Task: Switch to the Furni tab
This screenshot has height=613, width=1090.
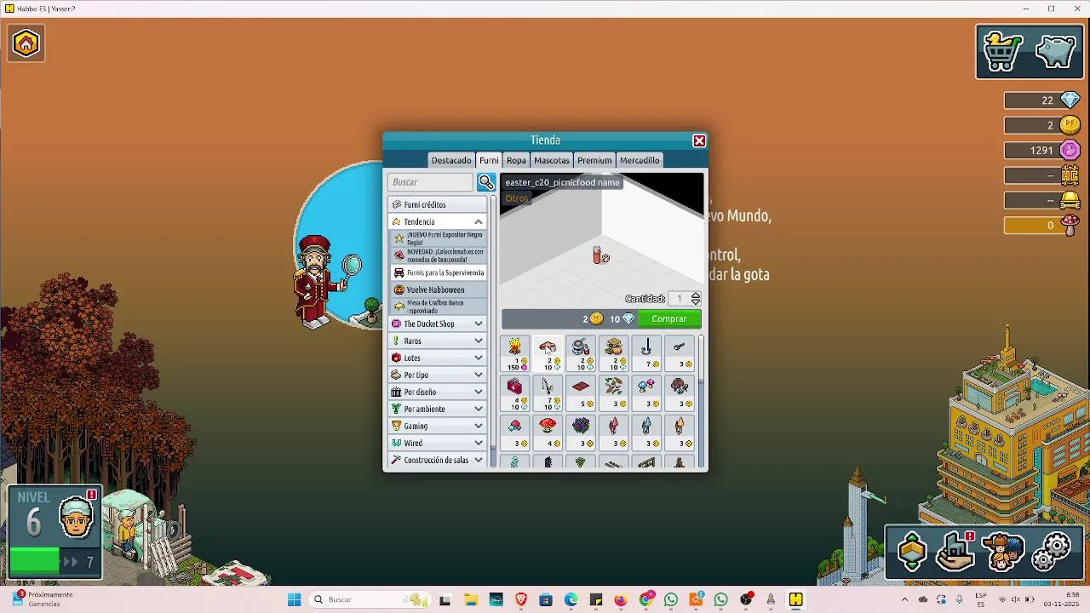Action: (489, 160)
